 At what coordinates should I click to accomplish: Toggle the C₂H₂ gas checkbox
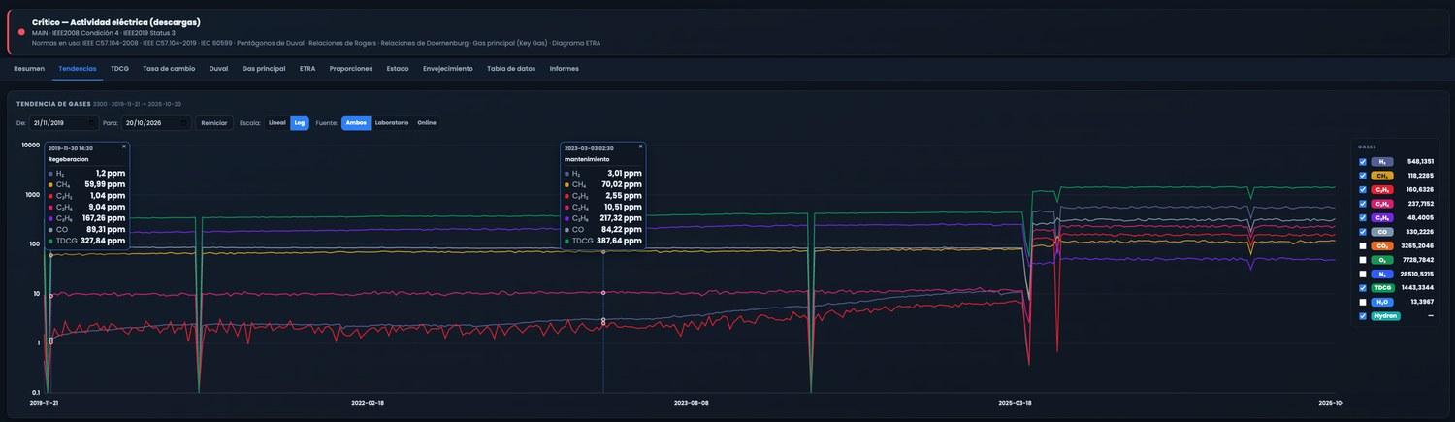tap(1363, 190)
